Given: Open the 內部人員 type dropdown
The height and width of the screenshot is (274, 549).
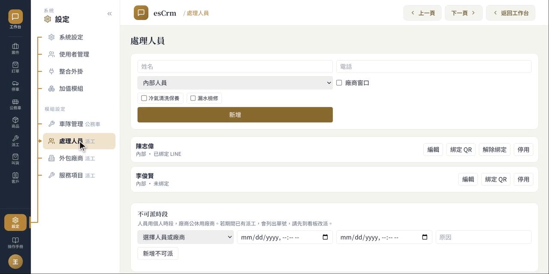Looking at the screenshot, I should coord(235,83).
